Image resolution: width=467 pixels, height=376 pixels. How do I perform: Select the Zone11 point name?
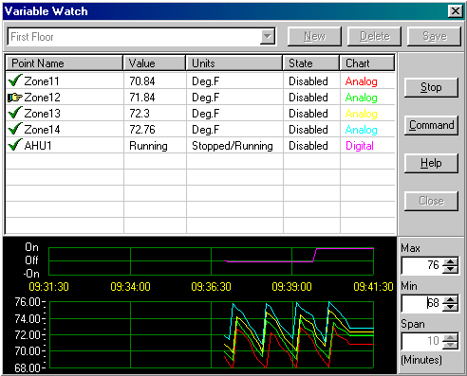[42, 81]
